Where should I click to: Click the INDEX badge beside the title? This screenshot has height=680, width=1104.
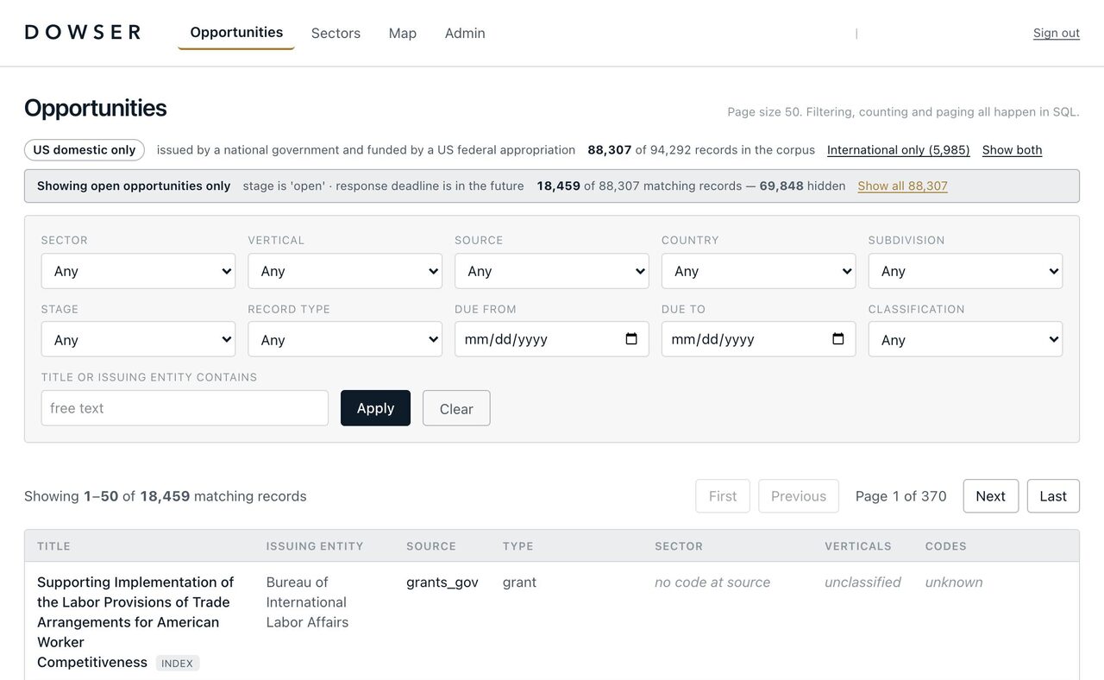pyautogui.click(x=178, y=664)
